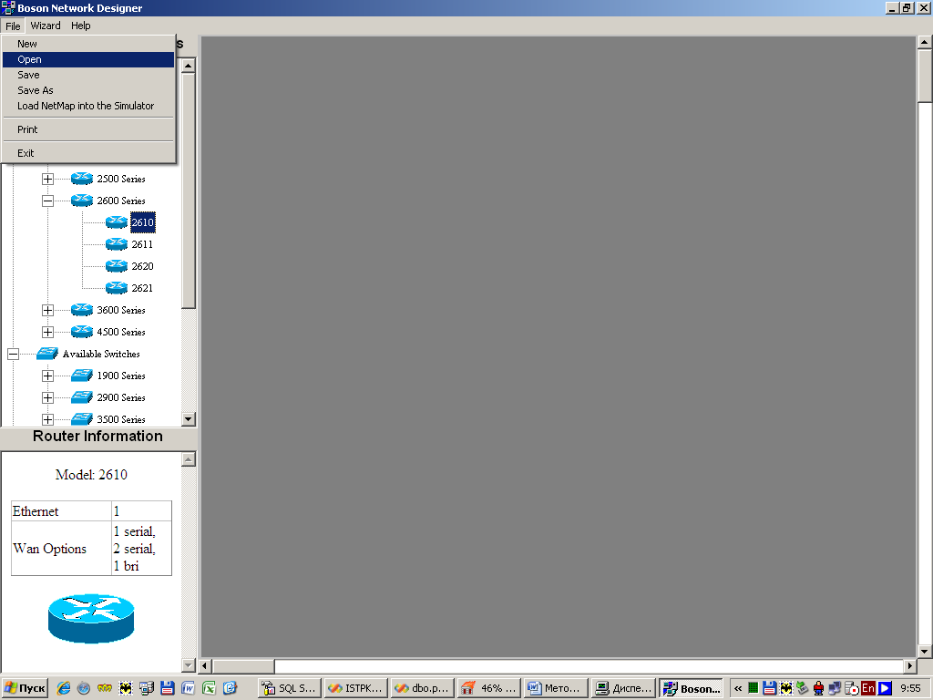Click the En language indicator in tray

pyautogui.click(x=868, y=688)
